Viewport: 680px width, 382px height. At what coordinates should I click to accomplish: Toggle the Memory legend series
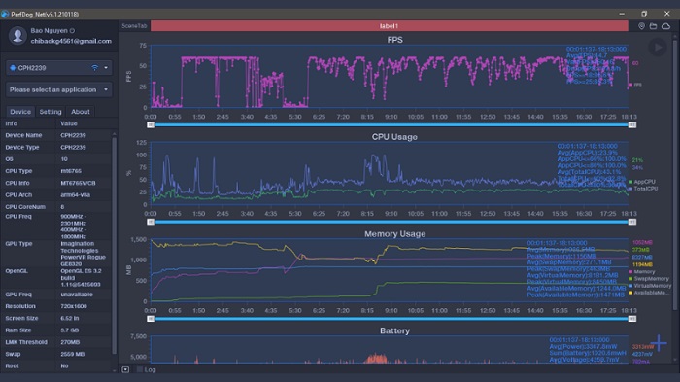(642, 272)
